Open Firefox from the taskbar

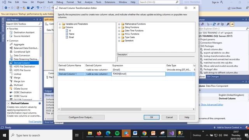coord(99,133)
